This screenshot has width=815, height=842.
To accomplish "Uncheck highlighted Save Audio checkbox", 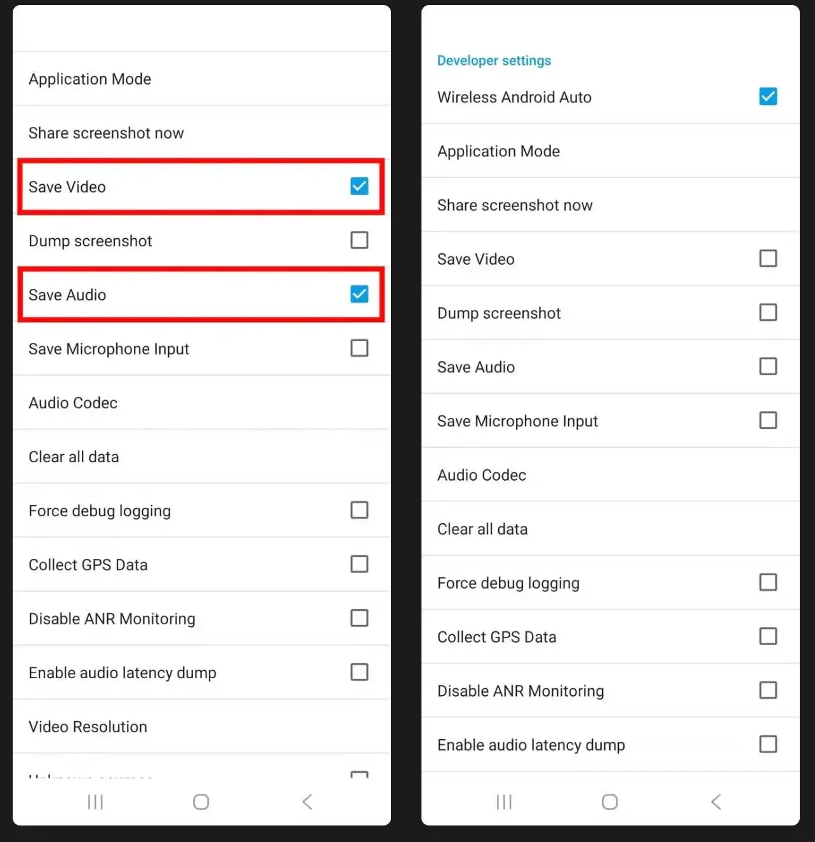I will pyautogui.click(x=359, y=294).
